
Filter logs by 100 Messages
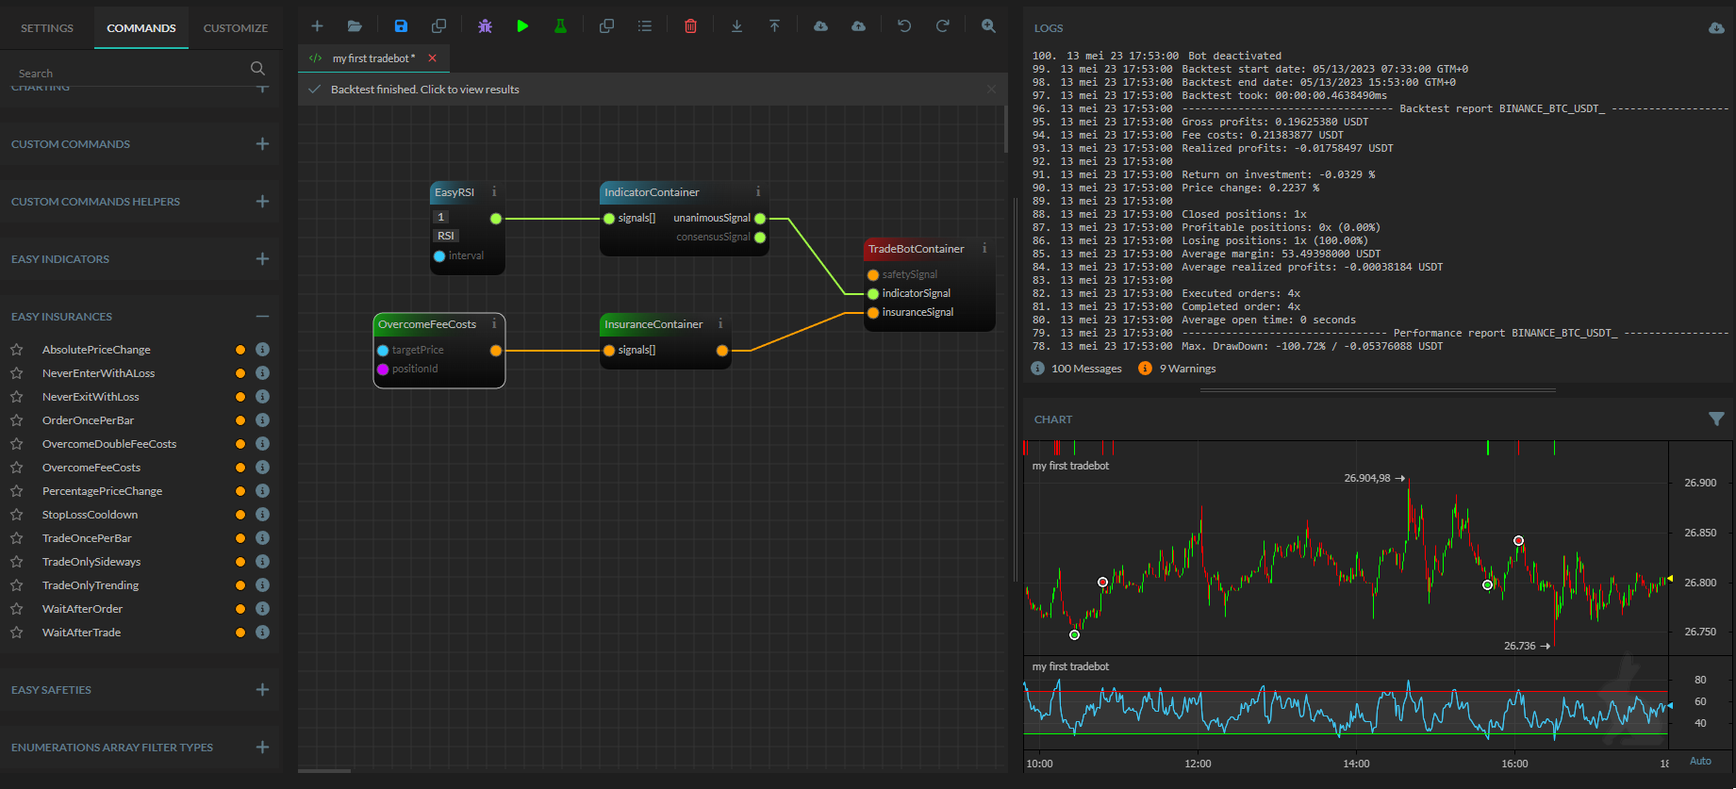1077,369
